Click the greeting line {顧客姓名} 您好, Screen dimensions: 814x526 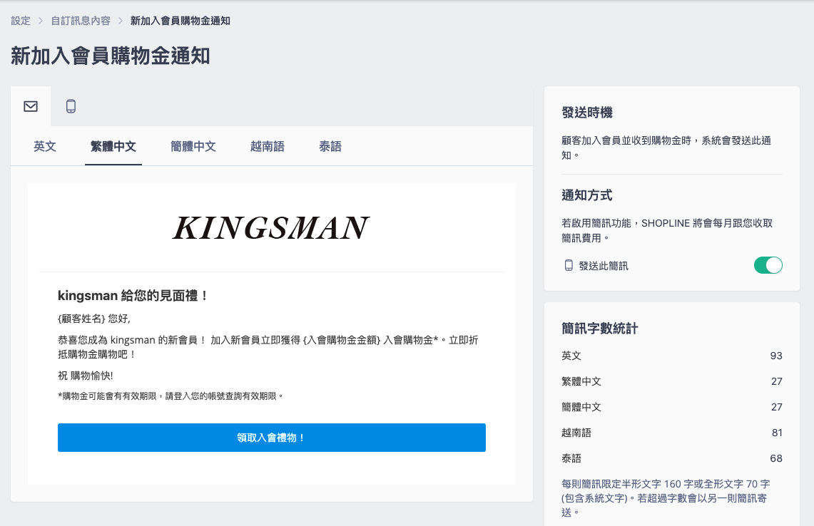(x=94, y=319)
